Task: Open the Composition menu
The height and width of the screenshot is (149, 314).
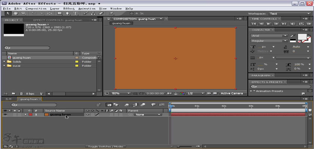Action: pyautogui.click(x=36, y=9)
